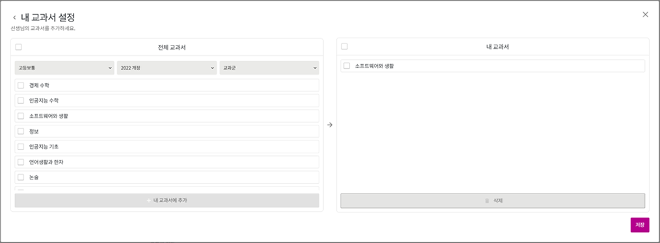
Task: Click the 내 교과서에 추가 button
Action: (166, 201)
